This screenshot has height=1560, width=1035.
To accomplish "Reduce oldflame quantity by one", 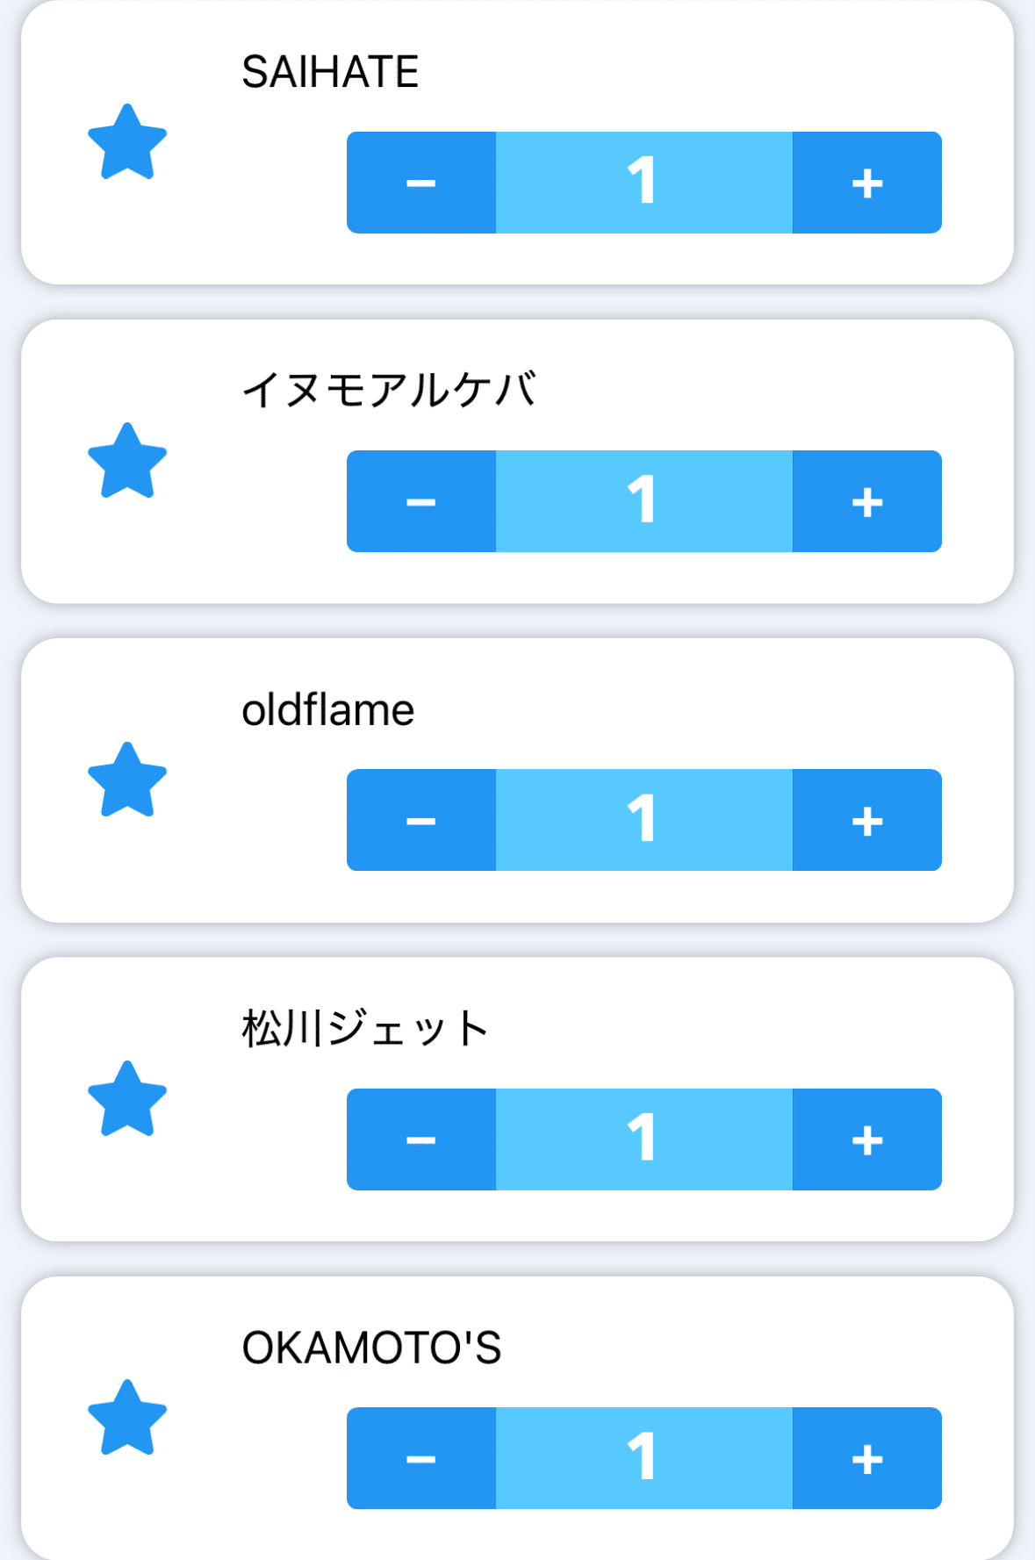I will [421, 820].
